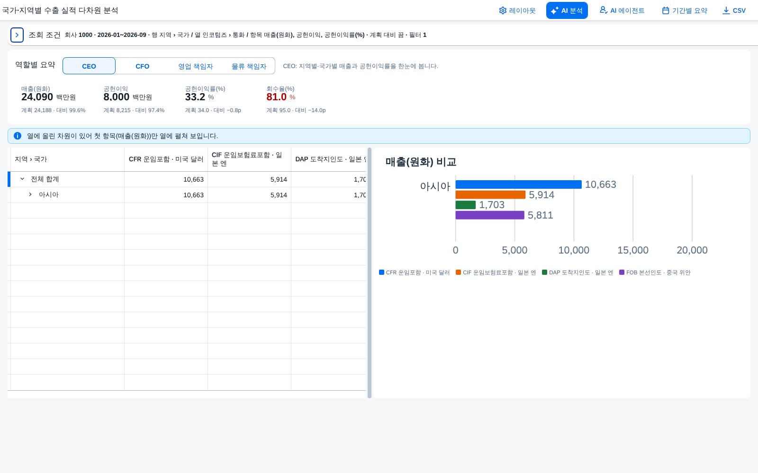
Task: Click the green 1,703 bar in the chart
Action: [x=466, y=205]
